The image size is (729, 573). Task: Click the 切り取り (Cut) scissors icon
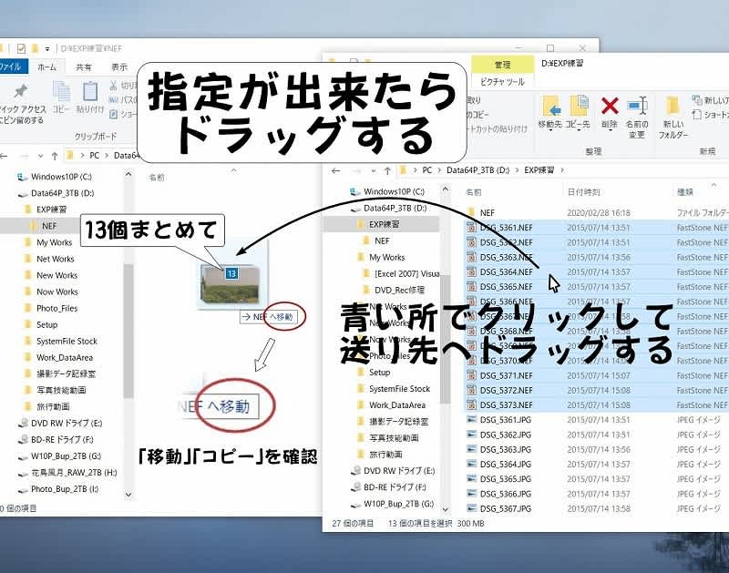[113, 85]
